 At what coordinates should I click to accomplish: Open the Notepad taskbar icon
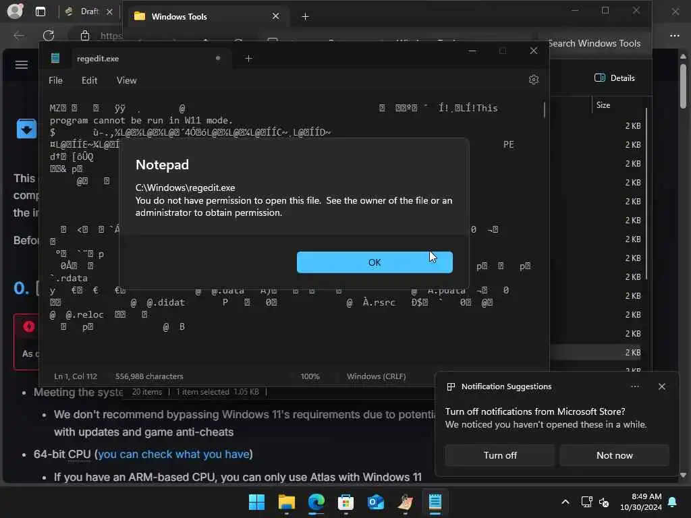click(x=435, y=502)
